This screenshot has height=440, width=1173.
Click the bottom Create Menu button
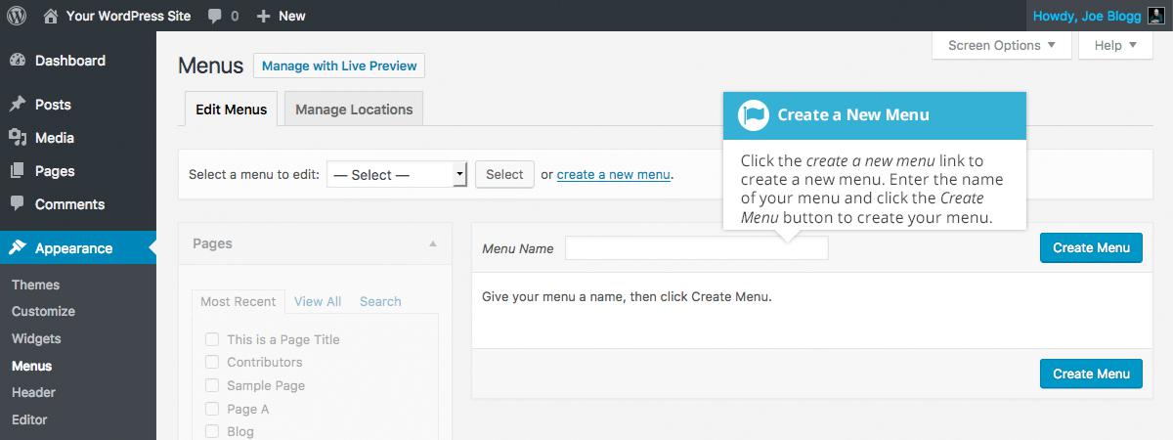pos(1091,374)
